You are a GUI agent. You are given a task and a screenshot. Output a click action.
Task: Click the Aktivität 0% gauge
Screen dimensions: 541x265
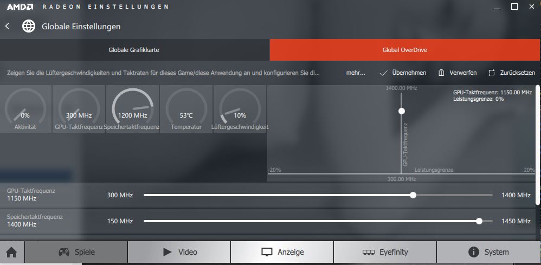[x=25, y=109]
